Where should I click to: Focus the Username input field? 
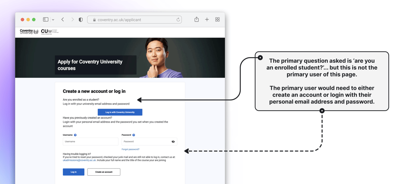(x=91, y=142)
